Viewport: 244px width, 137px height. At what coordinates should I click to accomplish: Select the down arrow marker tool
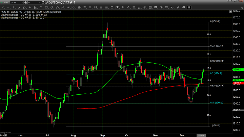tap(128, 7)
